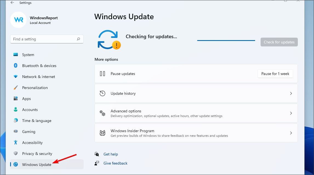Click the Advanced options gears icon
This screenshot has height=175, width=314.
pyautogui.click(x=102, y=113)
